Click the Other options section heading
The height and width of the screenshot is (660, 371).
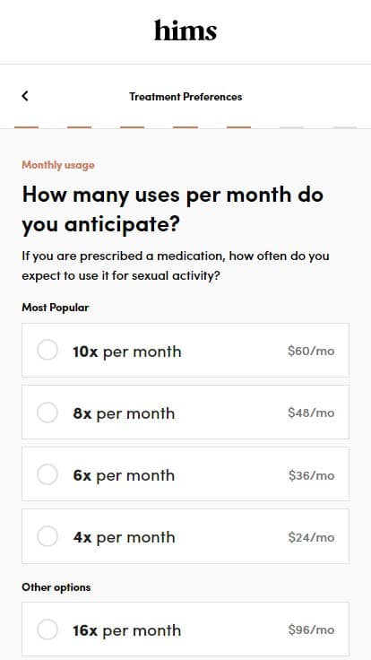click(x=56, y=586)
